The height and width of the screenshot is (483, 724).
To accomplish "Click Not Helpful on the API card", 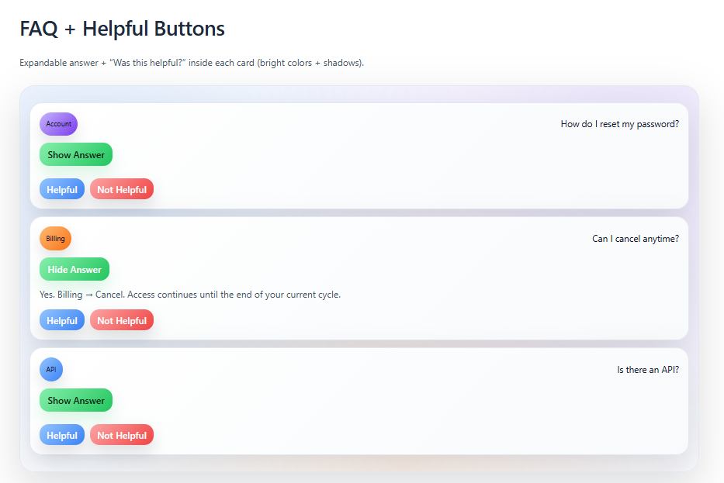I will coord(121,434).
